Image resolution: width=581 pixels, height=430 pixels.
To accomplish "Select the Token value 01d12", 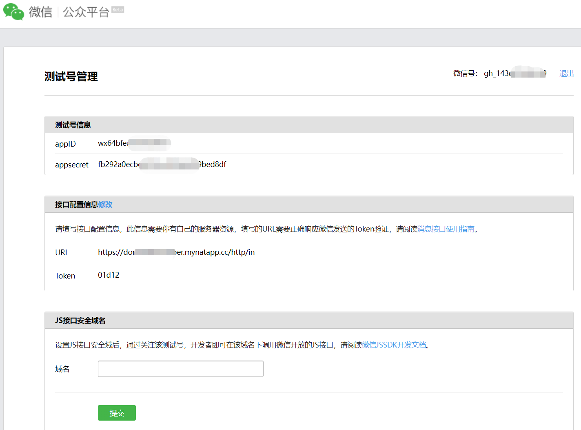I will pyautogui.click(x=109, y=275).
